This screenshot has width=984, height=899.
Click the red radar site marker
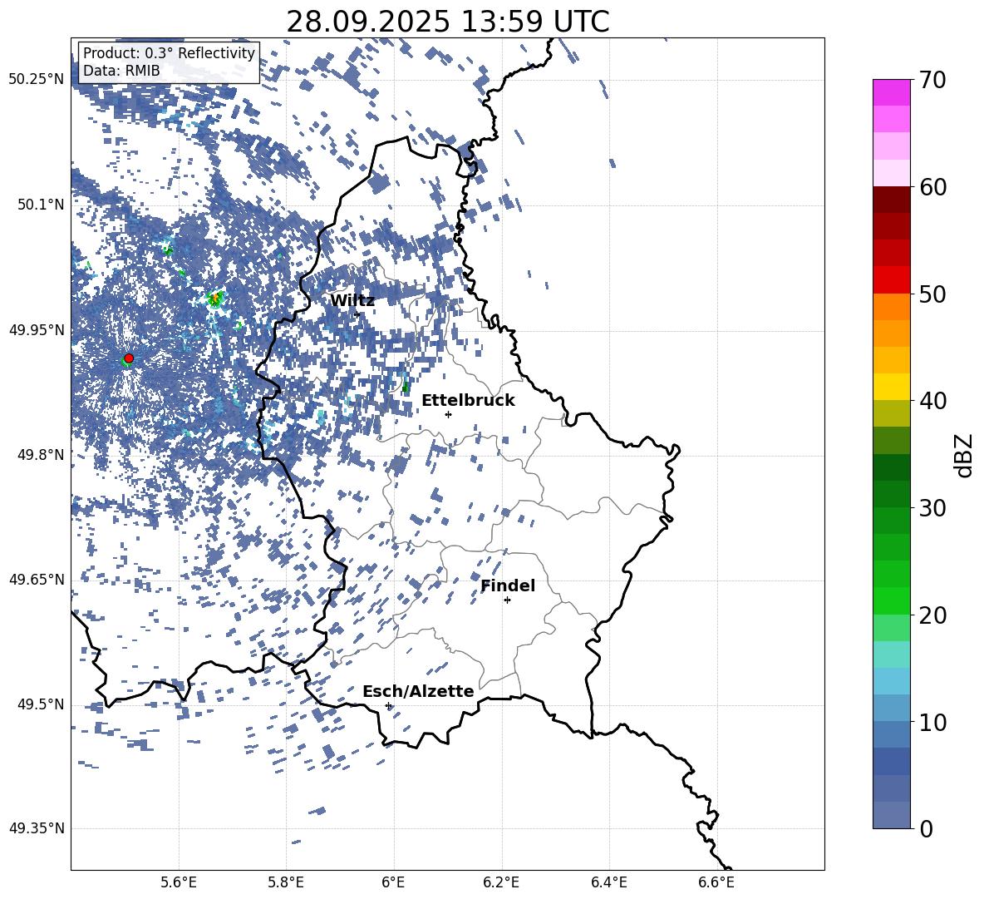point(129,358)
